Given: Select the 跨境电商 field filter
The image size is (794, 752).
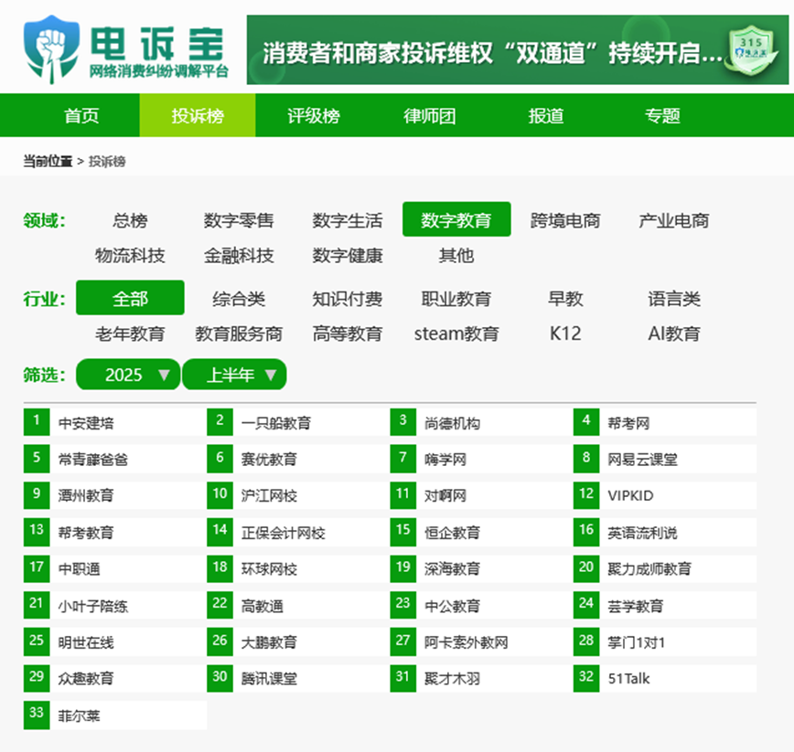Looking at the screenshot, I should tap(565, 220).
